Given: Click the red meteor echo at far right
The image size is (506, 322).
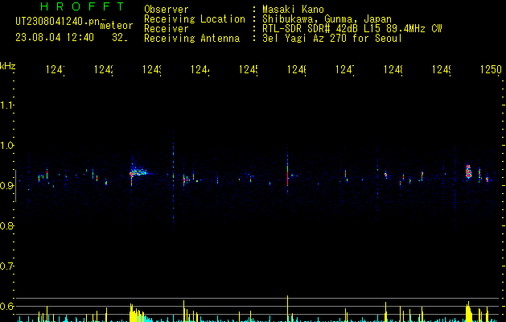Looking at the screenshot, I should (x=467, y=171).
